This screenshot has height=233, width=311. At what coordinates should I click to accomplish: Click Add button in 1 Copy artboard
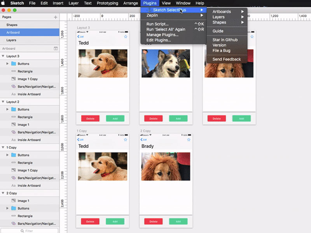(115, 221)
